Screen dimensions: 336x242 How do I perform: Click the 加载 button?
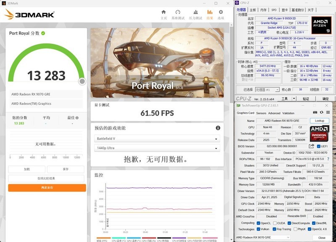click(x=27, y=169)
